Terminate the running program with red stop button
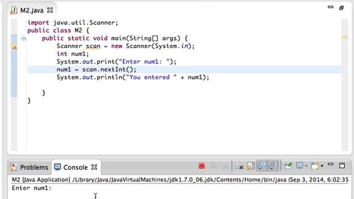Image resolution: width=354 pixels, height=199 pixels. pos(201,166)
